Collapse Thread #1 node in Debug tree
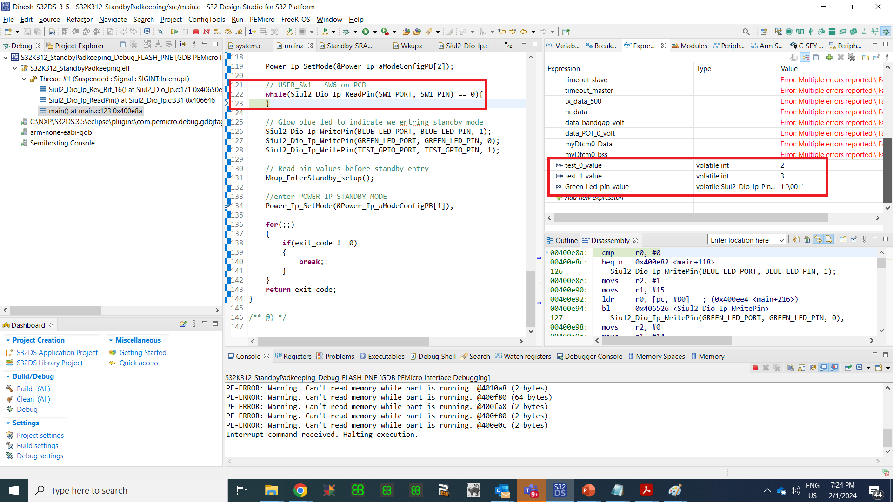Viewport: 893px width, 502px height. (x=24, y=79)
